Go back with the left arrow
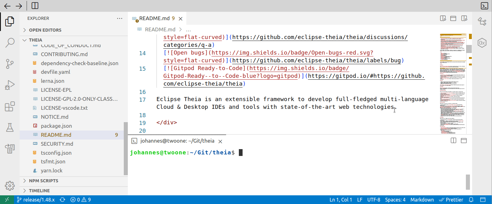Image resolution: width=492 pixels, height=204 pixels. coord(7,6)
